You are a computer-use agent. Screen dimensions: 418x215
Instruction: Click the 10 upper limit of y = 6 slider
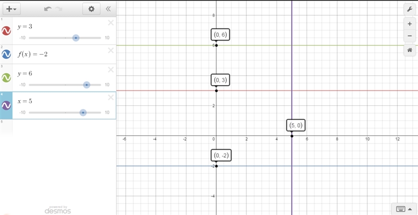pyautogui.click(x=107, y=85)
